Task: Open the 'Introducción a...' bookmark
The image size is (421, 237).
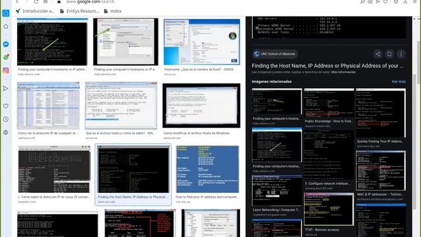Action: (x=35, y=11)
